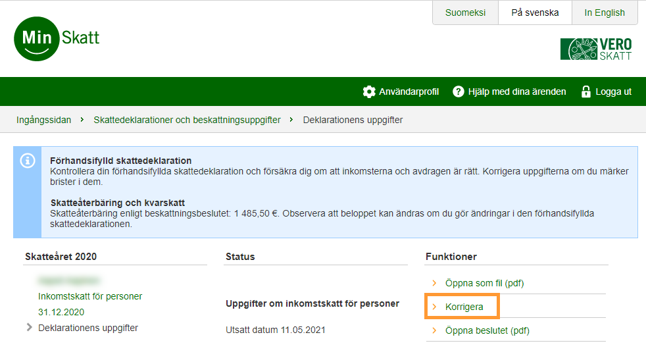Click the Korrigera link
This screenshot has width=646, height=362.
464,307
